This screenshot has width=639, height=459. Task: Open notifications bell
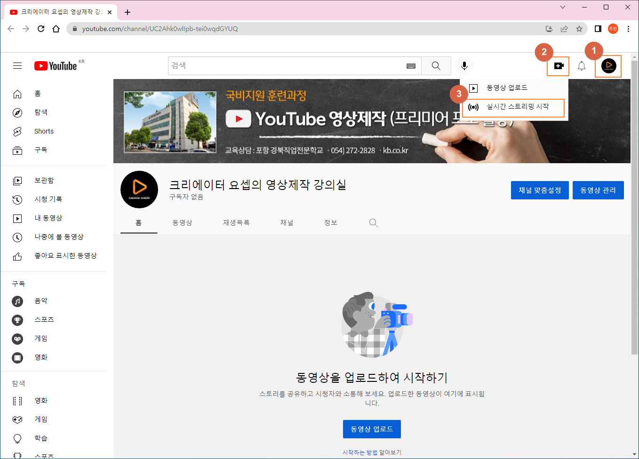click(582, 66)
